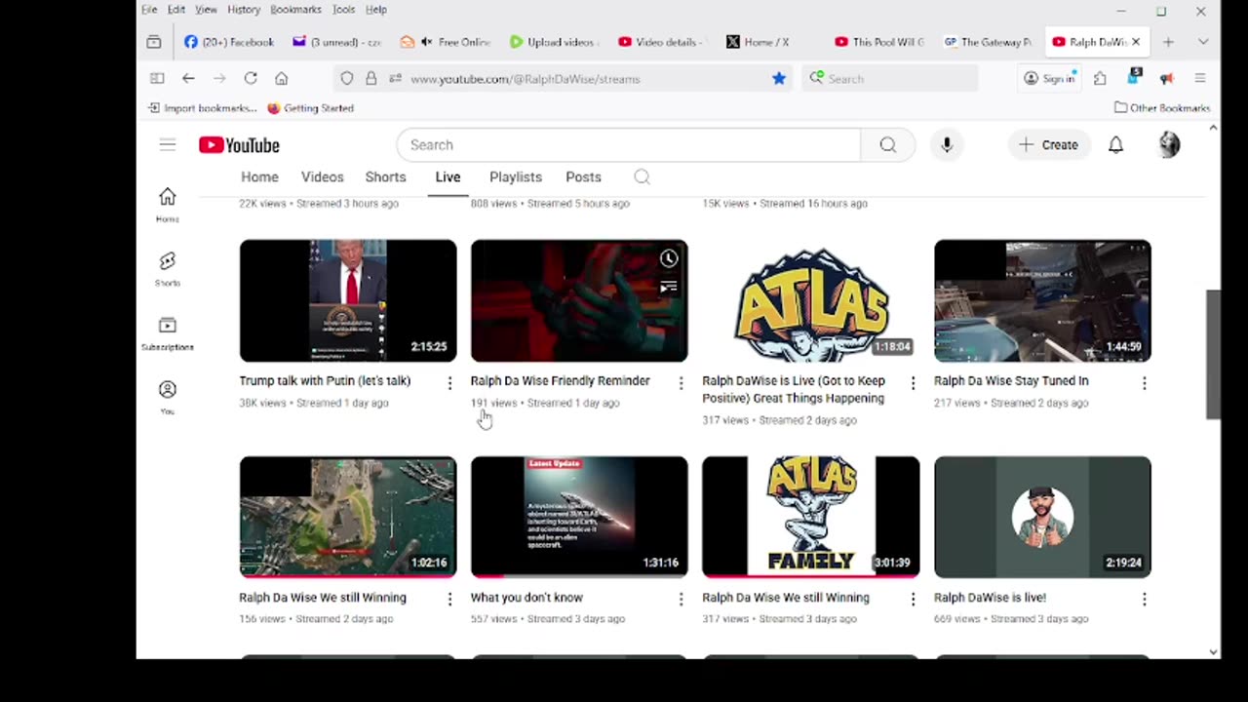
Task: Click the scrollbar down arrow
Action: tap(1213, 651)
